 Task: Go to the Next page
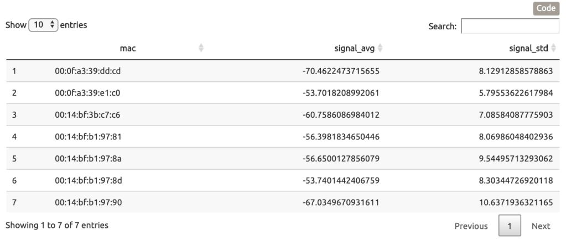point(541,226)
